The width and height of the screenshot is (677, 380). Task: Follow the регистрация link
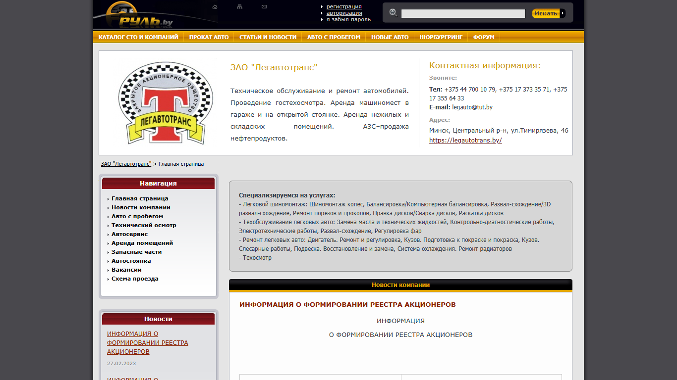(344, 6)
